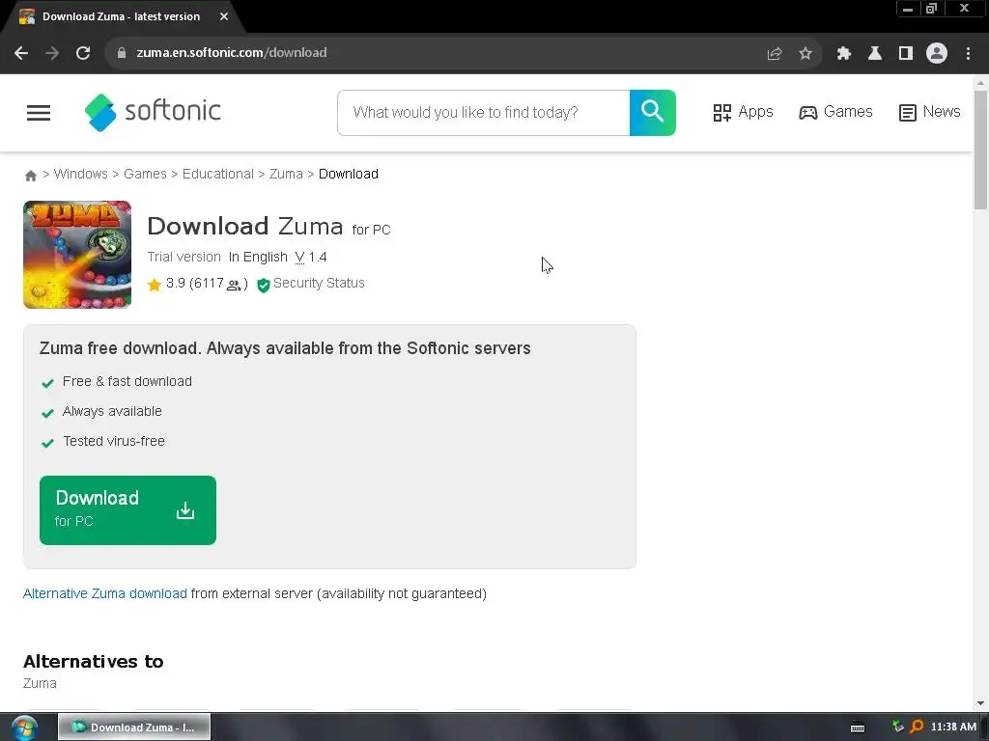Viewport: 989px width, 741px height.
Task: Click the 'Free & fast download' text
Action: coord(127,381)
